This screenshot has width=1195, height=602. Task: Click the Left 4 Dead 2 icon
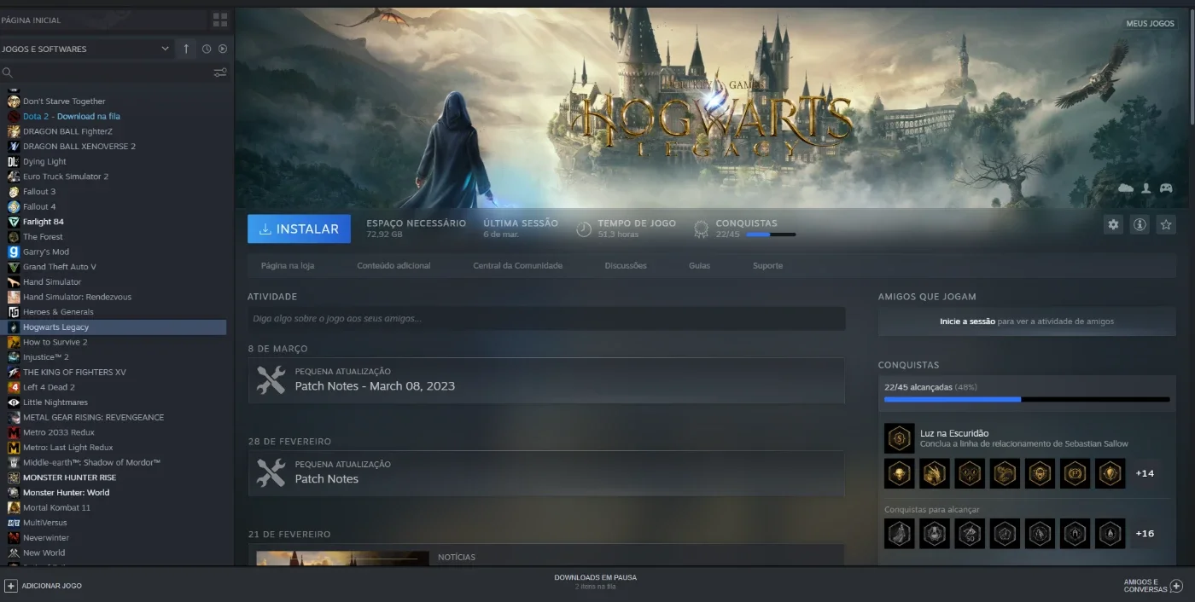coord(14,387)
